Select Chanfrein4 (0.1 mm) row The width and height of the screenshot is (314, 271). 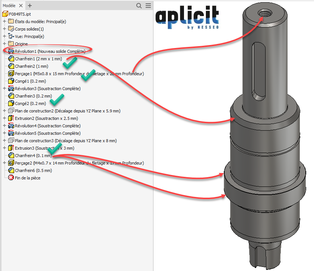(34, 156)
